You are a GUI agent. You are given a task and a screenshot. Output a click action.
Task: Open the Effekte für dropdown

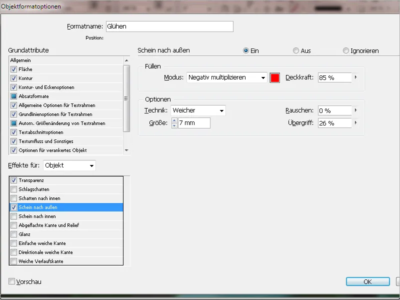coord(69,165)
